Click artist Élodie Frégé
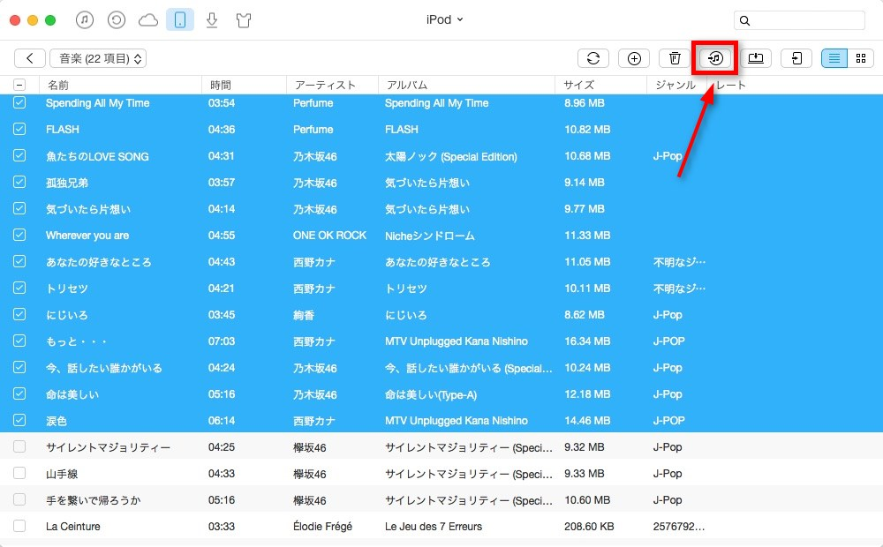Viewport: 883px width, 547px height. [322, 527]
